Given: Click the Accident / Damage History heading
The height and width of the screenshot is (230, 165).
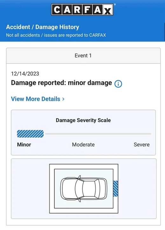Looking at the screenshot, I should coord(43,27).
